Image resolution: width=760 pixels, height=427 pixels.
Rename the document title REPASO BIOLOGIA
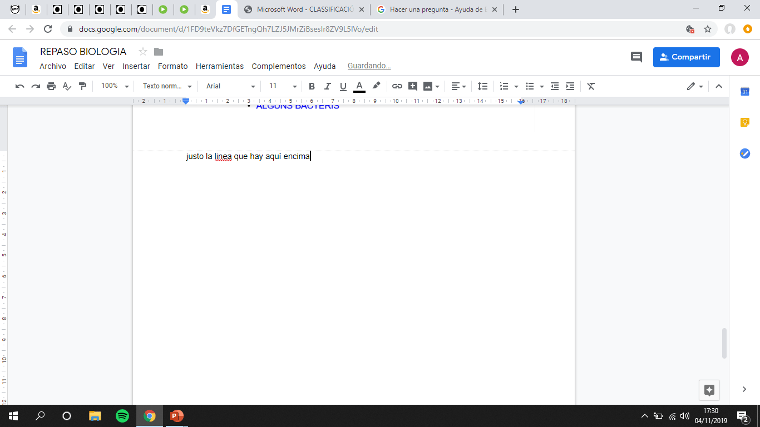(83, 52)
